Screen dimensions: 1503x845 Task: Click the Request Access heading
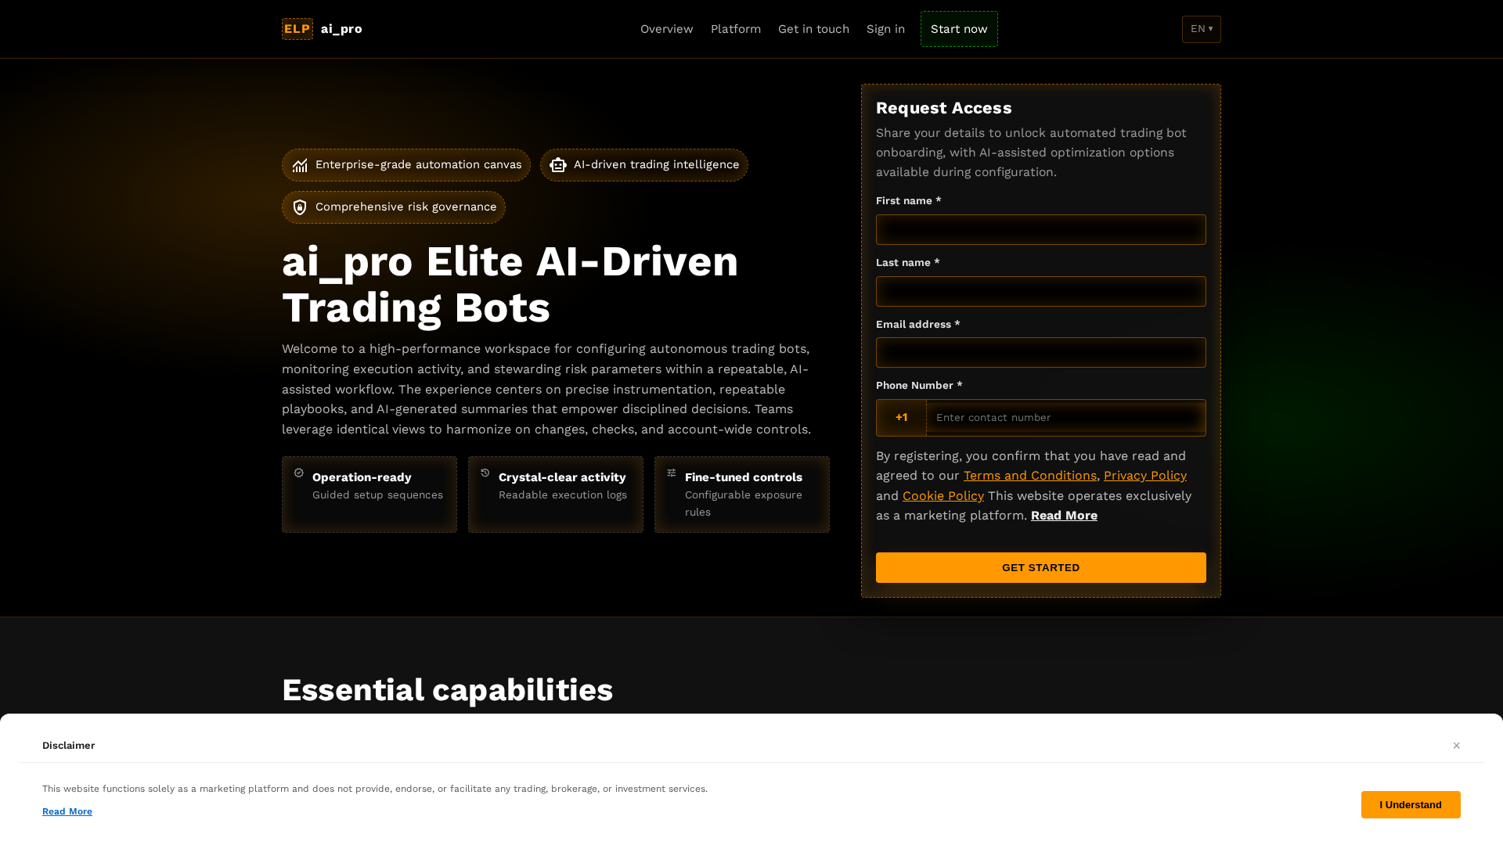[x=944, y=108]
